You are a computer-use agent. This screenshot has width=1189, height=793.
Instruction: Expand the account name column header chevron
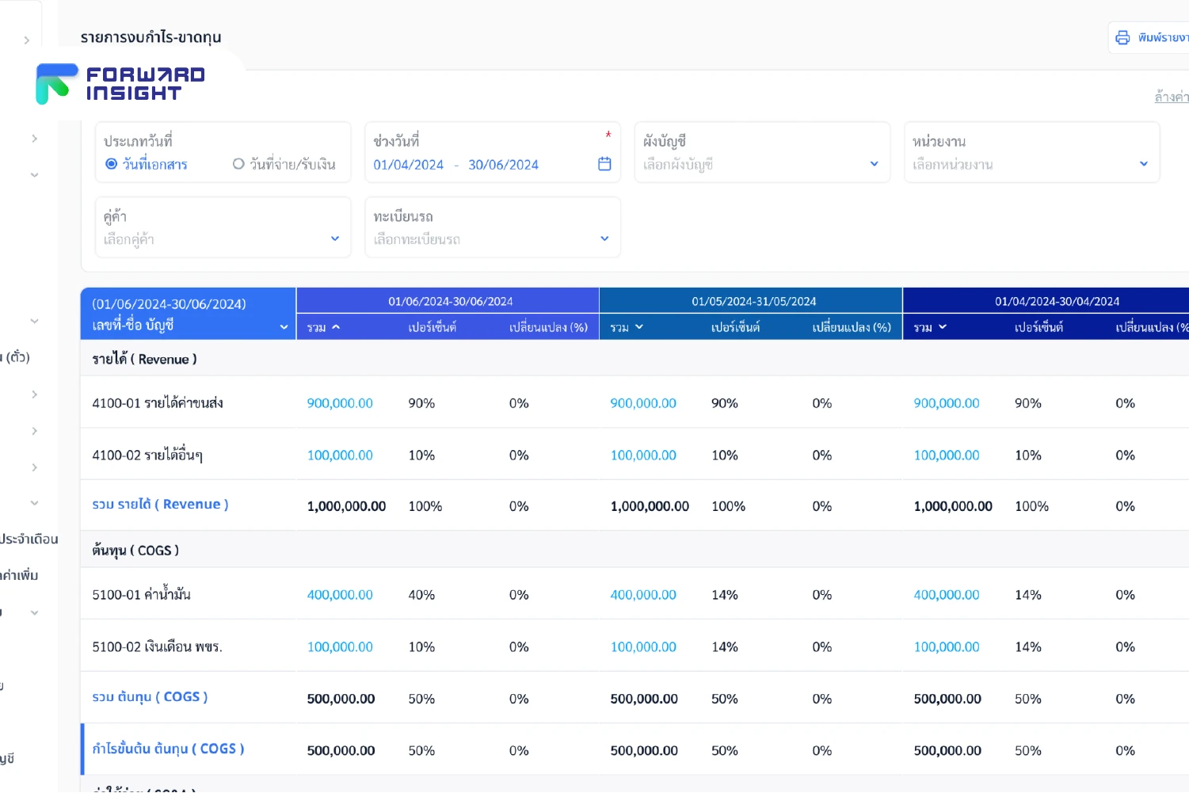click(284, 327)
